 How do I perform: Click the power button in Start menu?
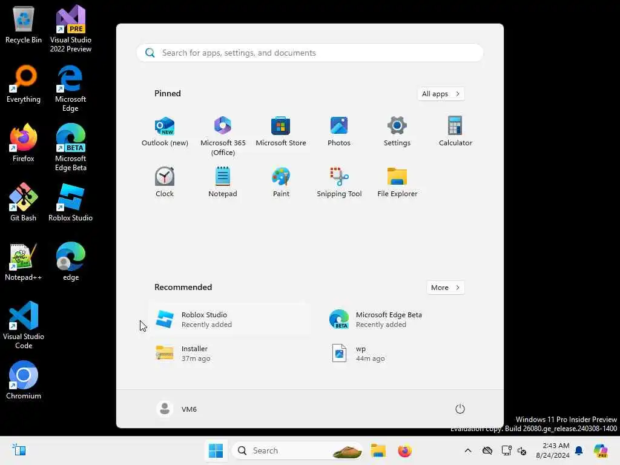(x=460, y=409)
